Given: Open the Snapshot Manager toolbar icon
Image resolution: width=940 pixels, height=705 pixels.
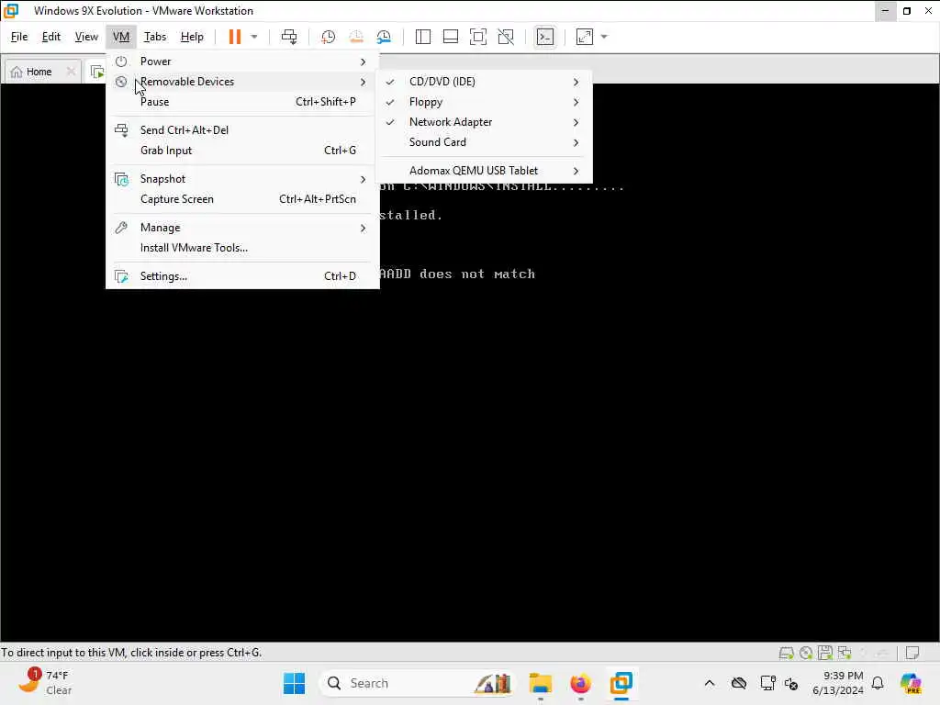Looking at the screenshot, I should coord(385,37).
